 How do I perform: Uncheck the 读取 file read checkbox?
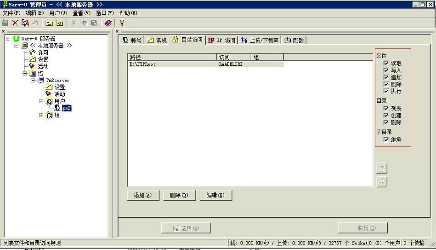click(386, 64)
